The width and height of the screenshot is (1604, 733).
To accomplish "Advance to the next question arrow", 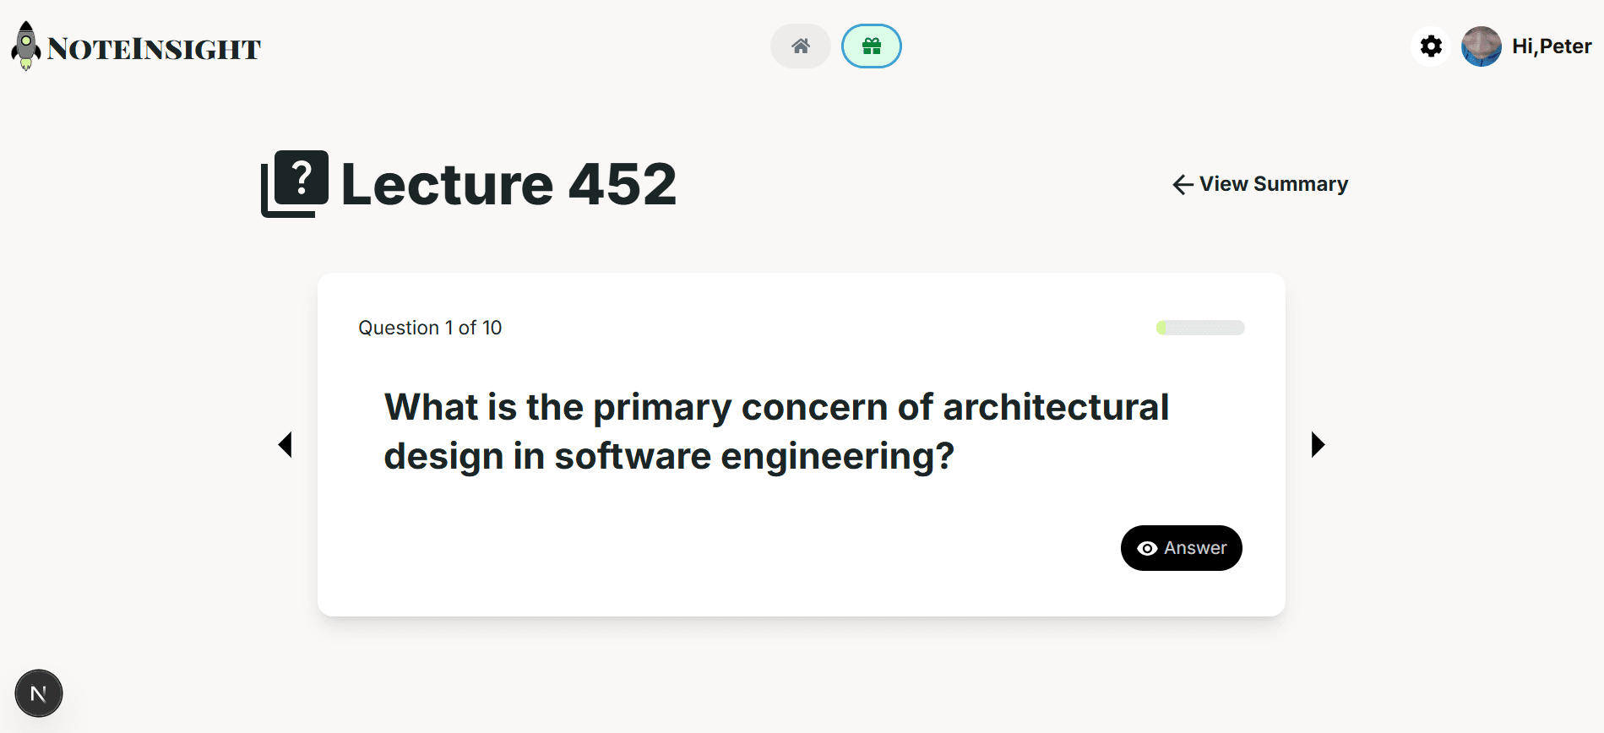I will coord(1318,444).
